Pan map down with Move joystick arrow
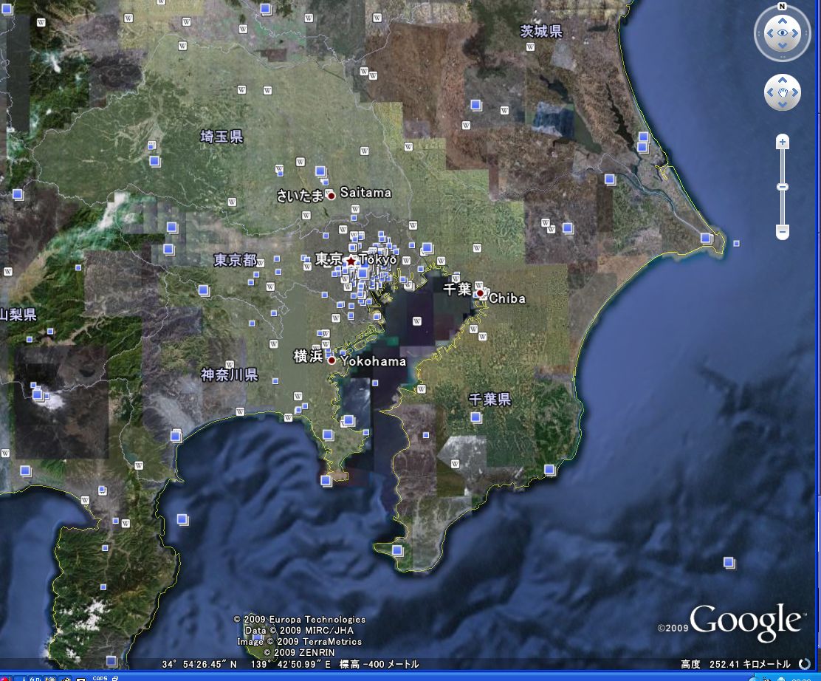Viewport: 821px width, 681px height. click(783, 105)
